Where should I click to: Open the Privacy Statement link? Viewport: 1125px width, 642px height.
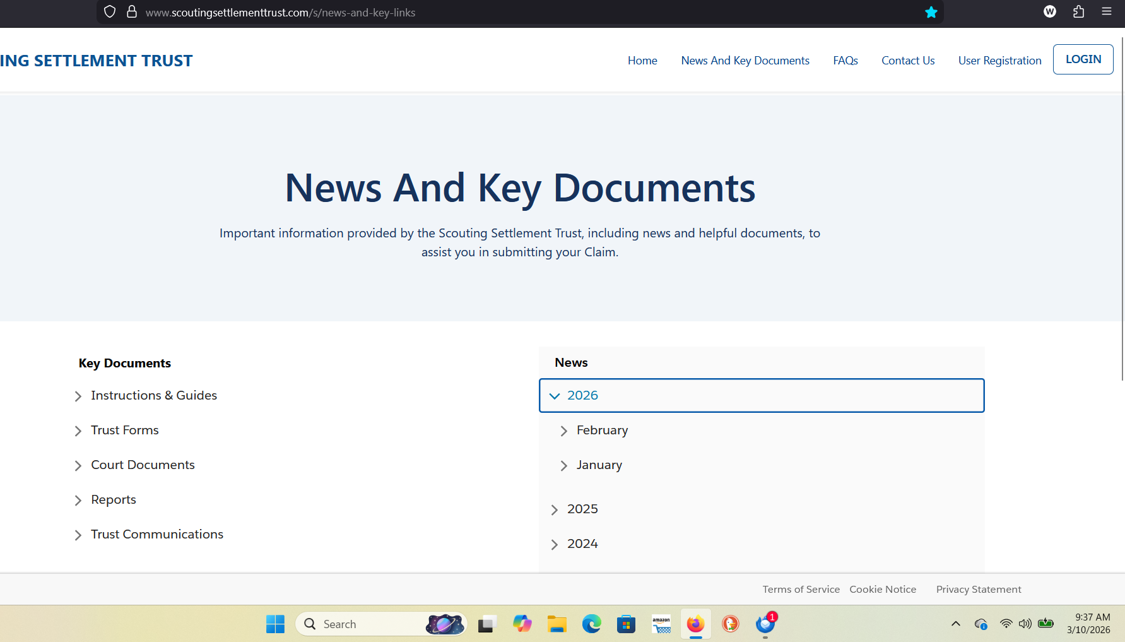coord(978,590)
